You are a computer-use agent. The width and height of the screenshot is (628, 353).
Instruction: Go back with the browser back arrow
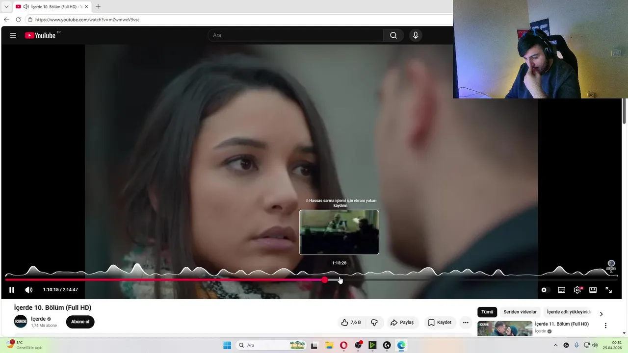coord(6,20)
